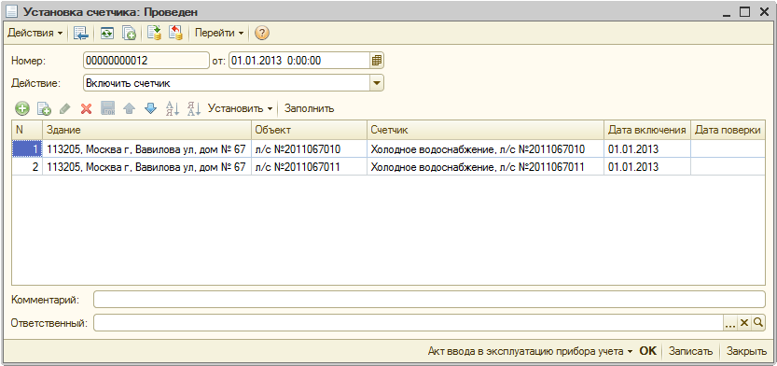Click the Заполнить button
777x366 pixels.
click(x=310, y=108)
